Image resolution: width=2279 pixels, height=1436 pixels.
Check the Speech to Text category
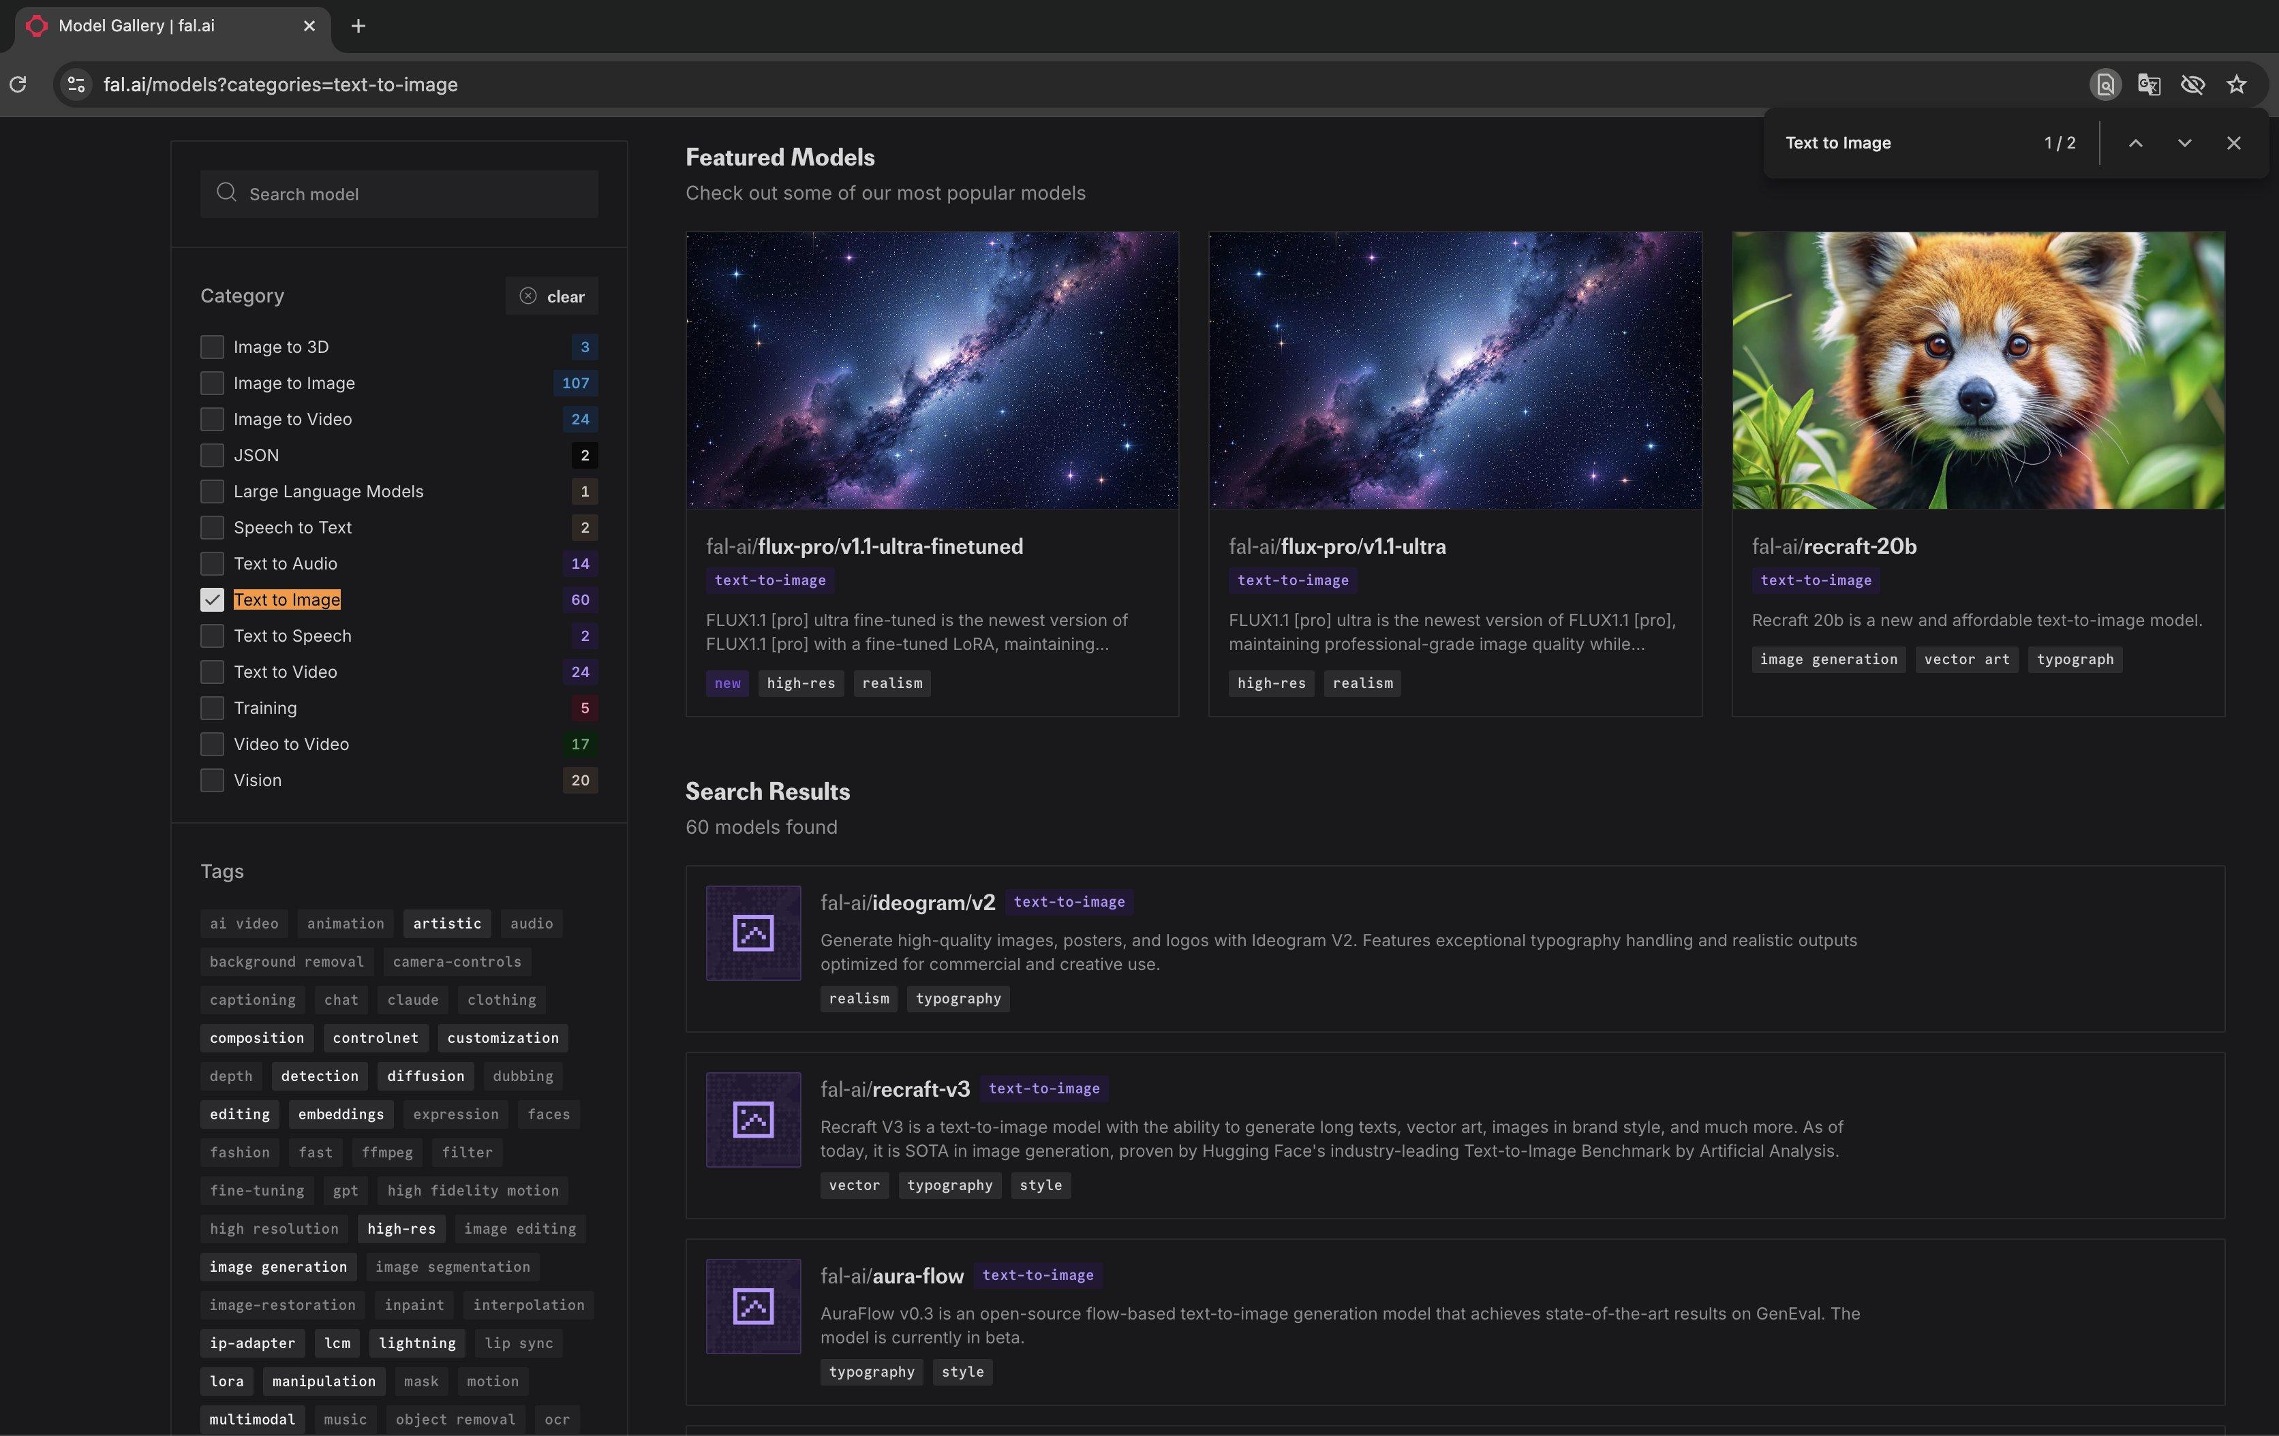tap(212, 527)
